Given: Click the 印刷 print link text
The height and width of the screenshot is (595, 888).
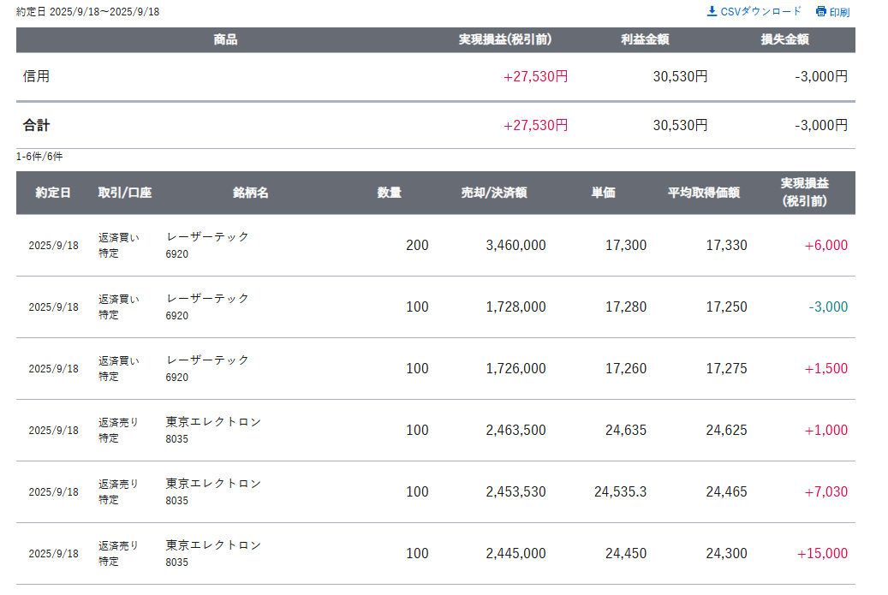Looking at the screenshot, I should tap(839, 12).
